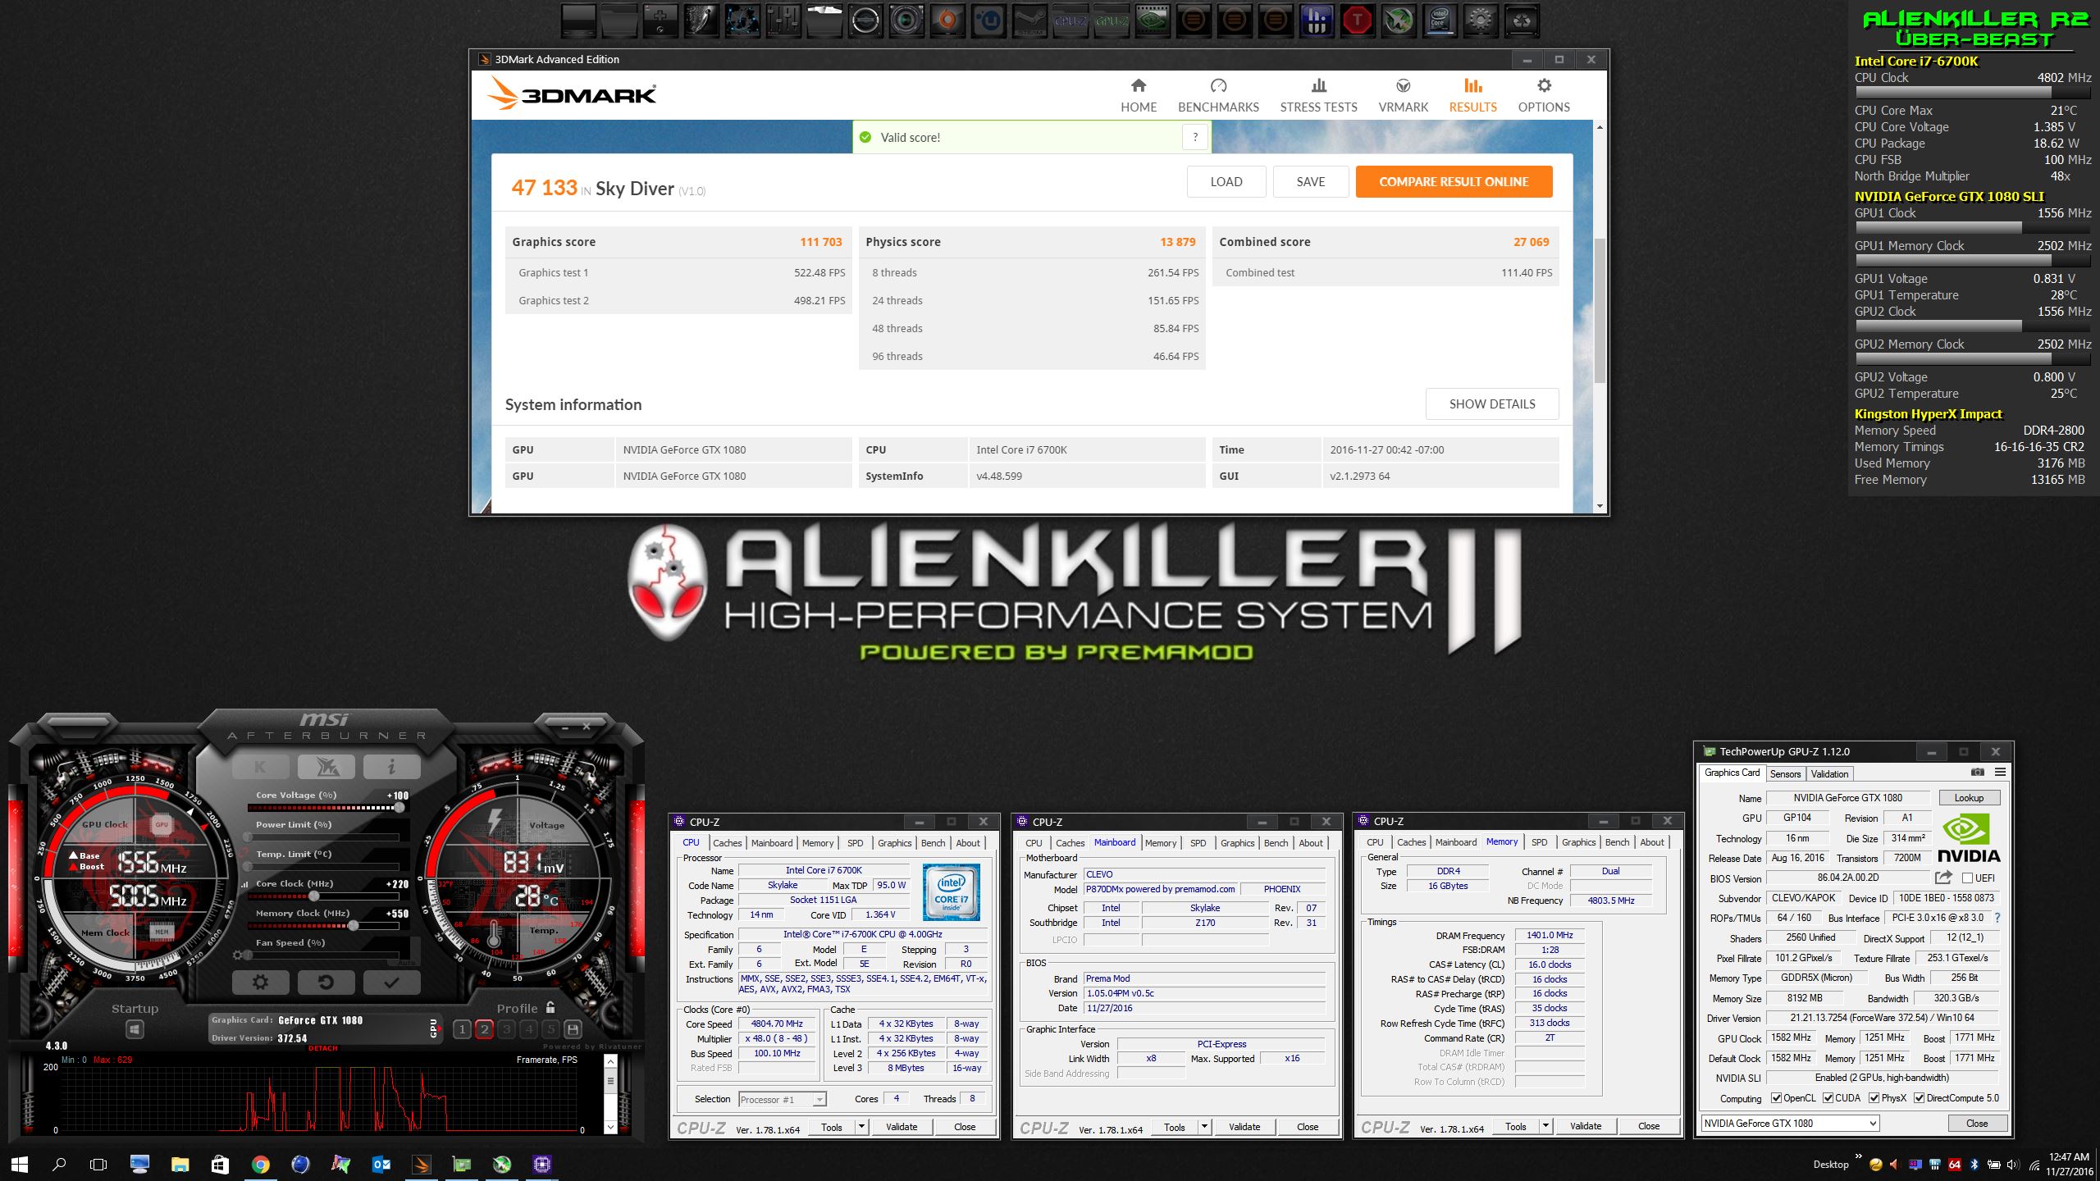Screen dimensions: 2100x1181
Task: Click DETACH under Afterburner driver version
Action: point(322,1048)
